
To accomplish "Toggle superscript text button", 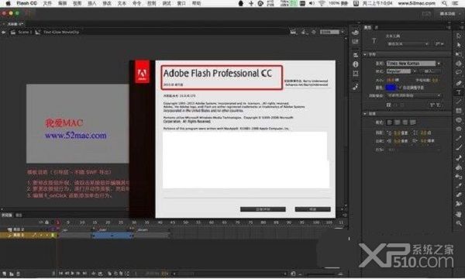I will (x=432, y=105).
